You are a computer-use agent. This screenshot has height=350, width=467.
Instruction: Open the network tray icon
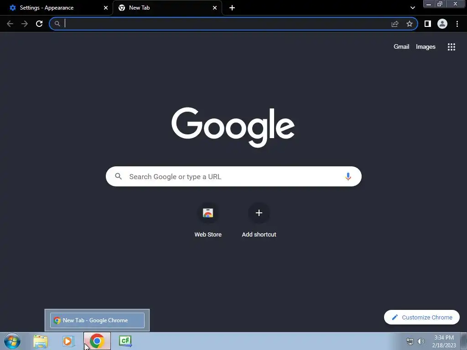coord(410,341)
